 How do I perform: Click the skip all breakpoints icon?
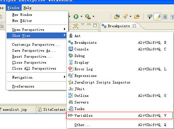tap(150, 17)
